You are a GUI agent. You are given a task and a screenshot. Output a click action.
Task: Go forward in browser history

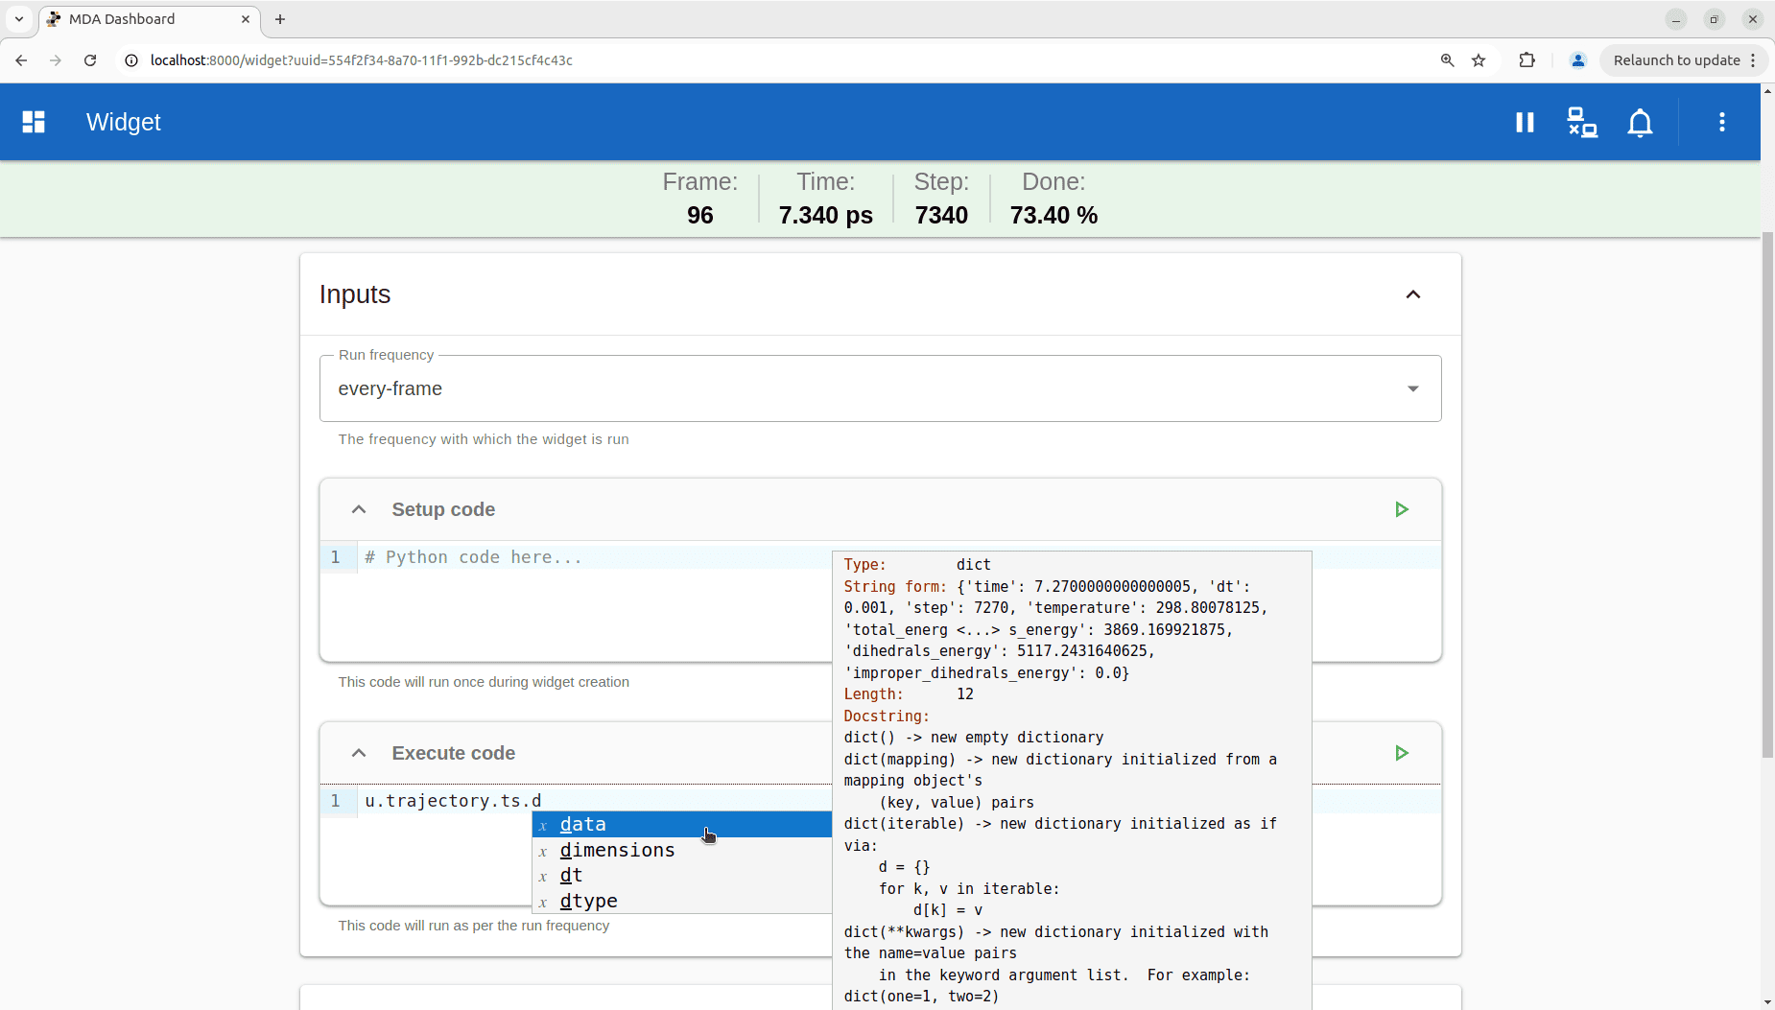coord(56,60)
